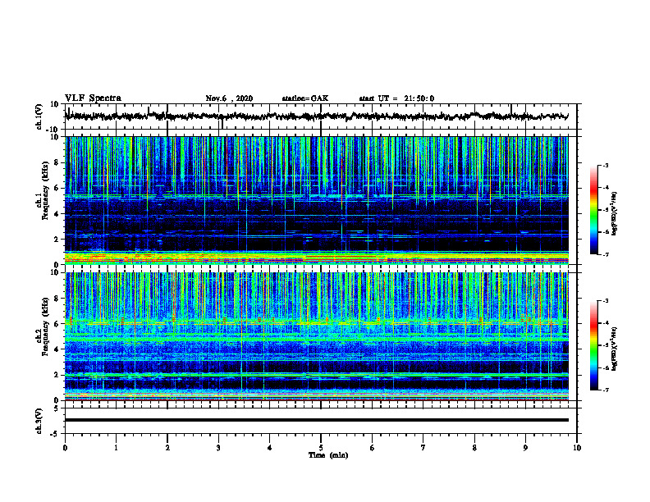Click time axis tick label "5"
The height and width of the screenshot is (502, 650).
pos(321,448)
